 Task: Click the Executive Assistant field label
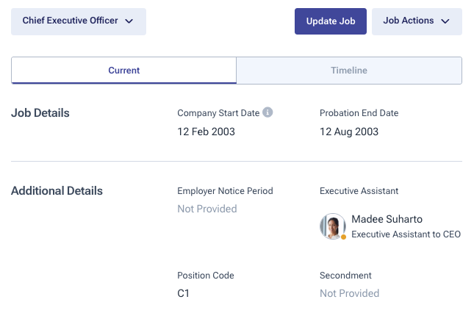pos(359,191)
